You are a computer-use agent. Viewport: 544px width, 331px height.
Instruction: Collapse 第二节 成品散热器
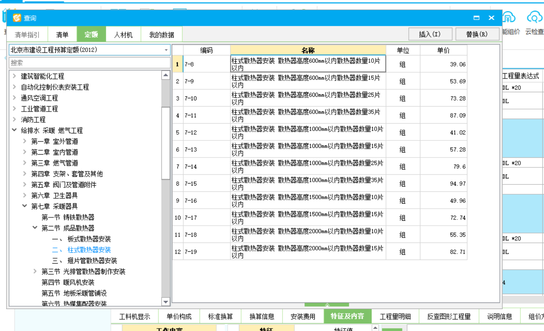(x=35, y=228)
